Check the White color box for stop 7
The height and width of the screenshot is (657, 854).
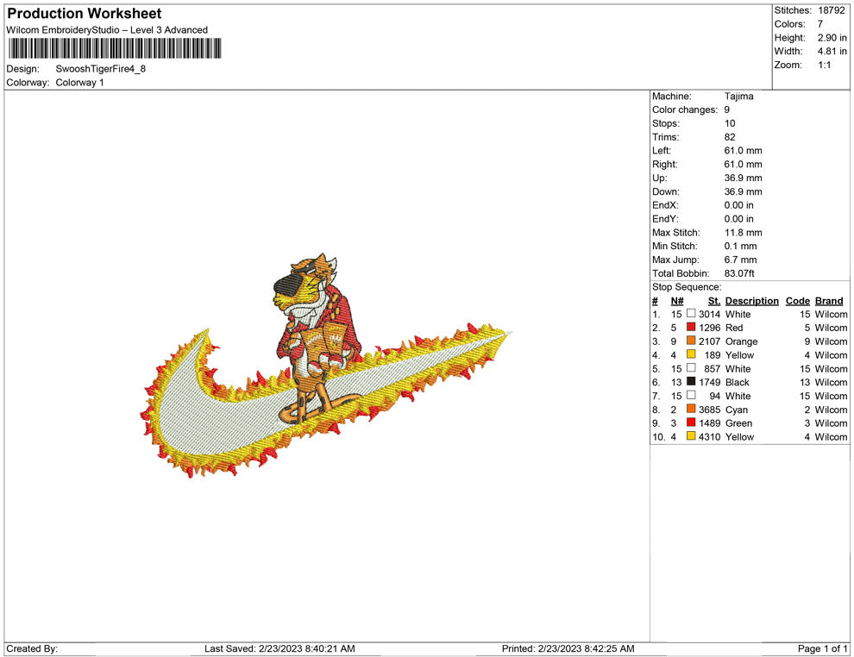690,396
